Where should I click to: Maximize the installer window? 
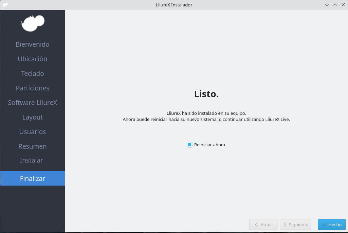pos(335,5)
